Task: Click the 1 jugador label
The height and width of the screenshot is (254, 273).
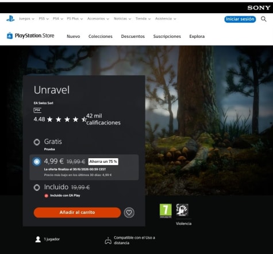Action: [x=52, y=239]
